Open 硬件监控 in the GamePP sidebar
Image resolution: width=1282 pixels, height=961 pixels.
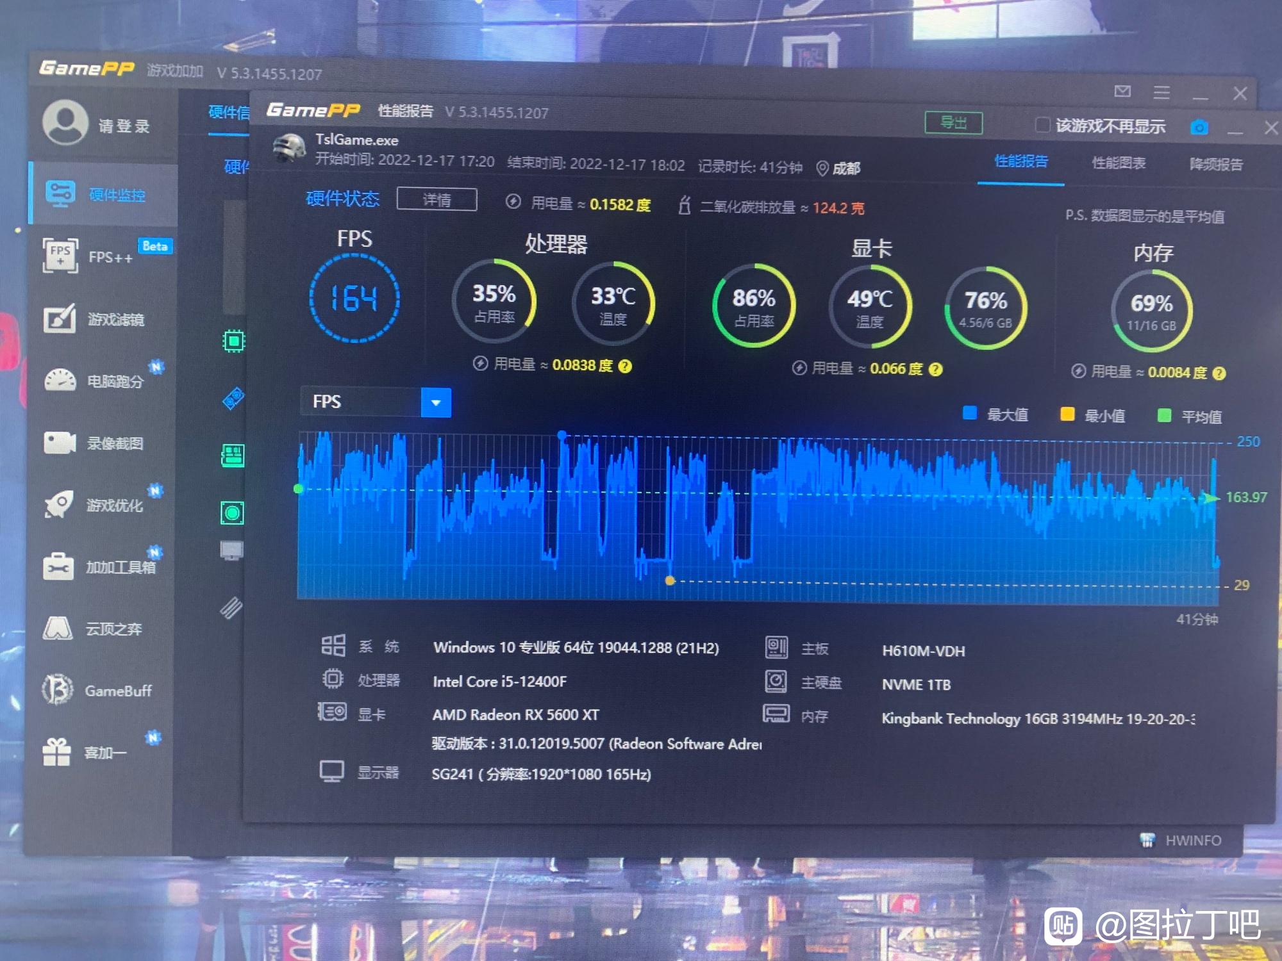(x=104, y=194)
